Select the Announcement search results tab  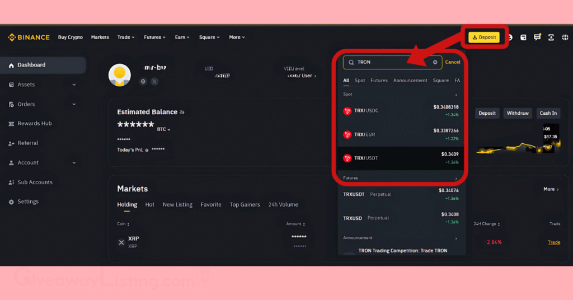410,81
